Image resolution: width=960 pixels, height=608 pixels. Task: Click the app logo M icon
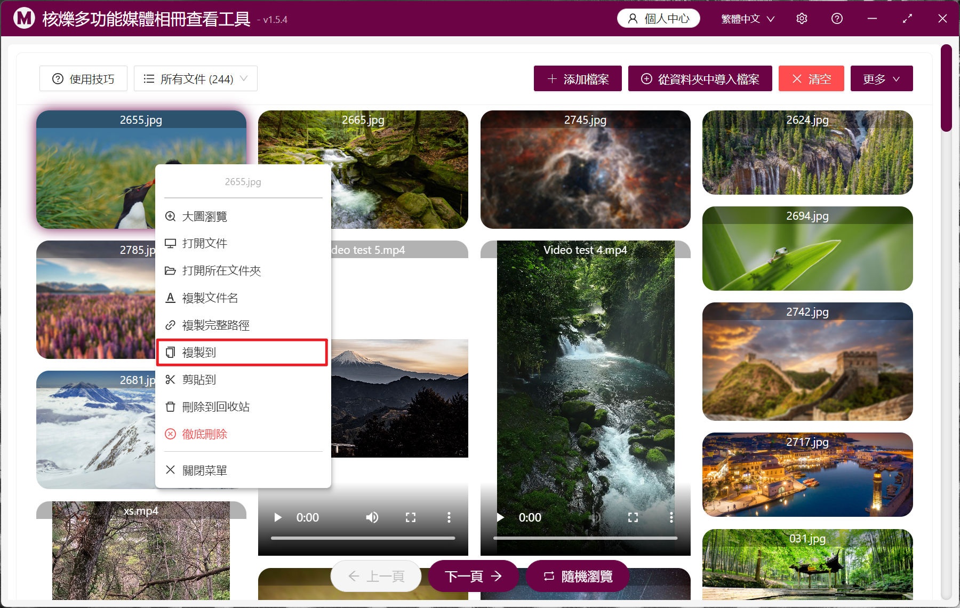[24, 19]
